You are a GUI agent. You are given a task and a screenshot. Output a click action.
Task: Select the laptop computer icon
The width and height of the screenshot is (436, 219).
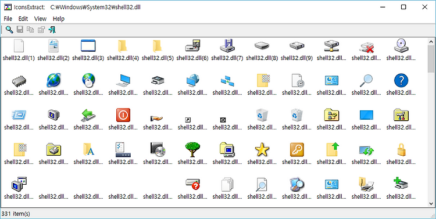pyautogui.click(x=123, y=81)
